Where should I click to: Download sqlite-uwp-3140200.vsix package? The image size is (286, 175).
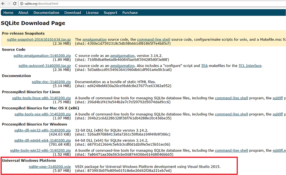pos(50,167)
